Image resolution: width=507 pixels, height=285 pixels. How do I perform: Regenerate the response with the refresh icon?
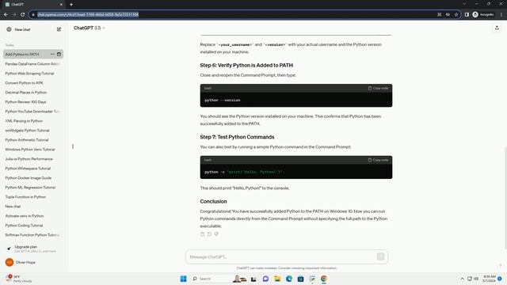209,234
